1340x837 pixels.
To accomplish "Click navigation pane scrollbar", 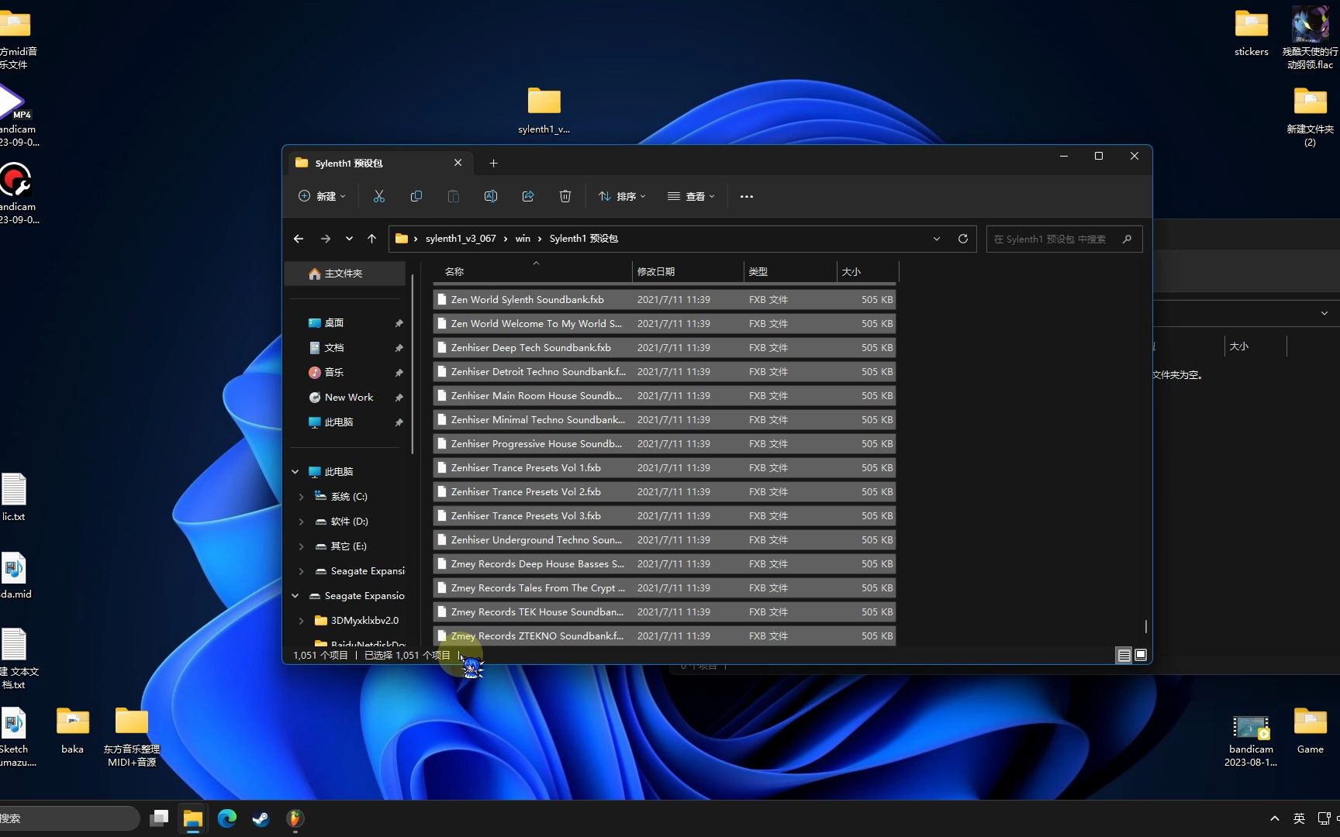I will pyautogui.click(x=413, y=364).
